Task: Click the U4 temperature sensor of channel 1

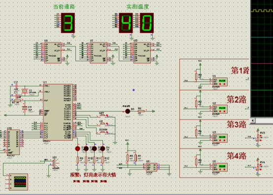Action: coord(220,82)
